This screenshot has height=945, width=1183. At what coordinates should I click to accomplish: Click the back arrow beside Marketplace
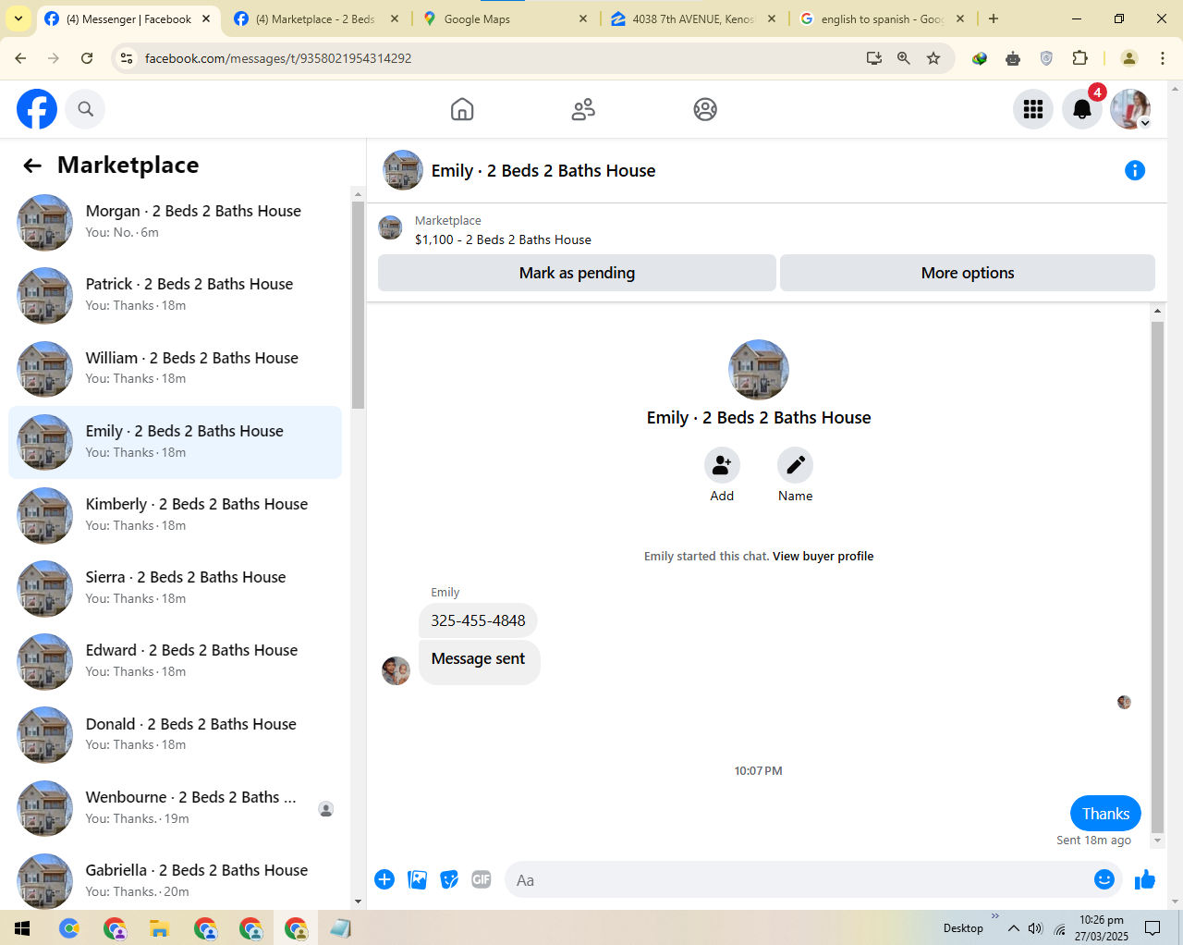32,166
